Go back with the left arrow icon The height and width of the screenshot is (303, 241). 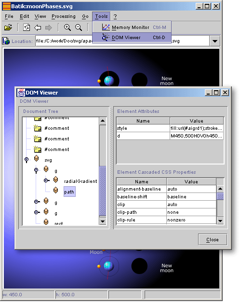point(38,28)
